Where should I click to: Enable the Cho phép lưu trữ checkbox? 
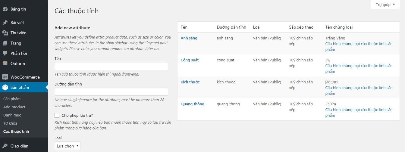pos(57,115)
